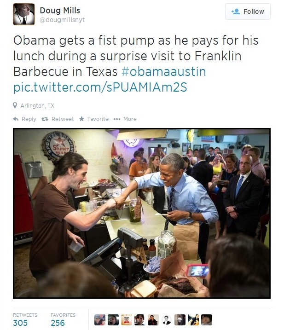Click the Doug Mills display name

click(x=60, y=10)
